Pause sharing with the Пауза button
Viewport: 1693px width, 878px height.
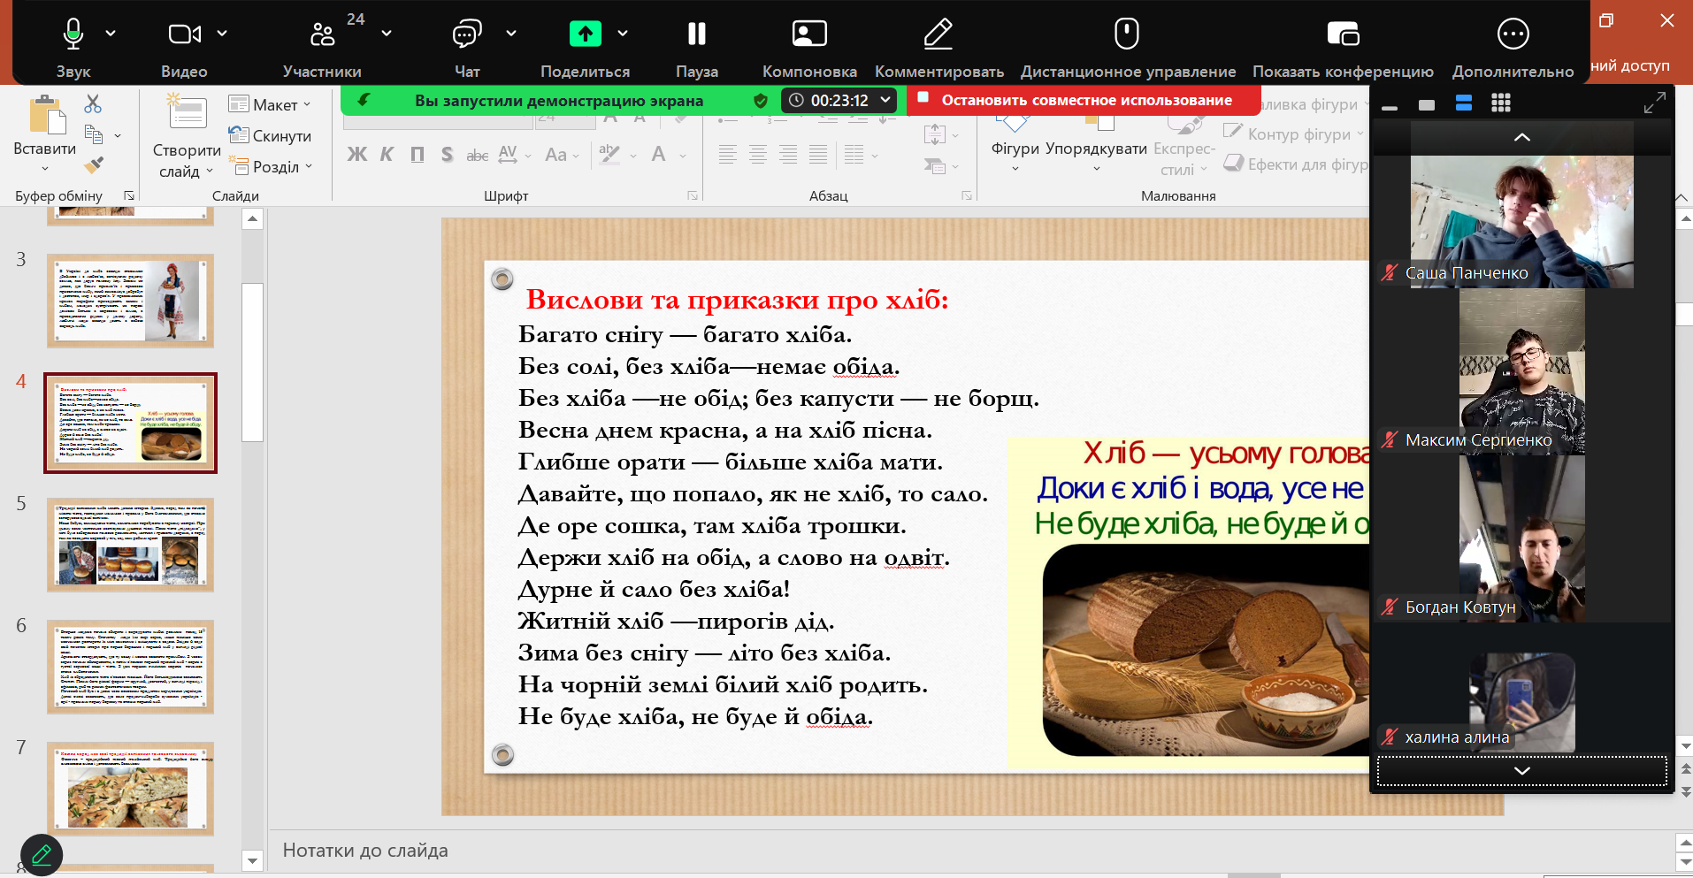pos(697,34)
